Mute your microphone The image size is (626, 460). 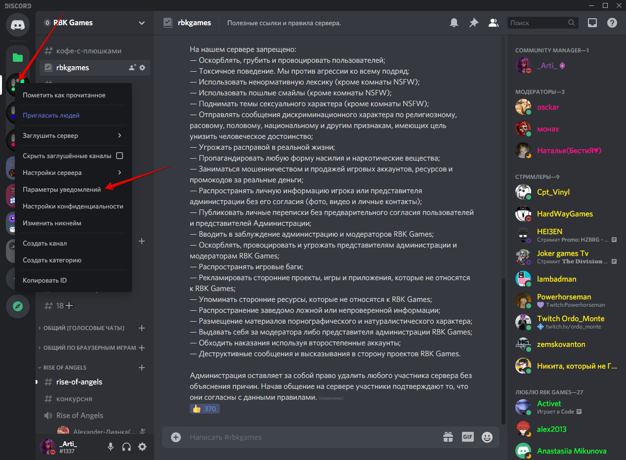pos(110,446)
